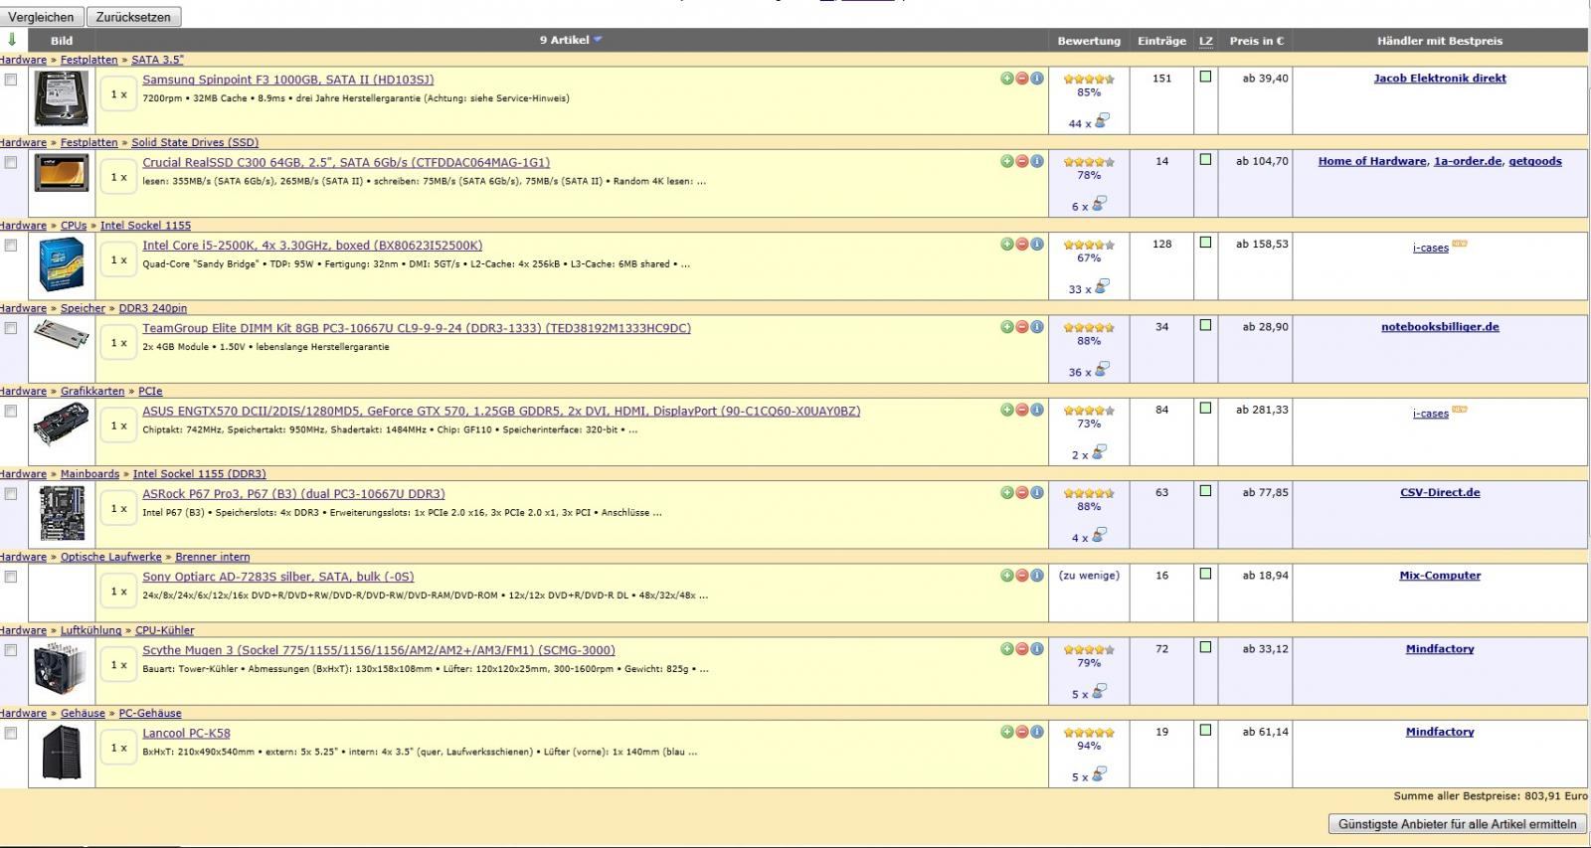1591x848 pixels.
Task: Open Mix-Computer dealer link
Action: point(1440,576)
